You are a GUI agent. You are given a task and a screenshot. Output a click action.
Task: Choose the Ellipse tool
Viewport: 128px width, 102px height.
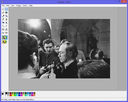click(3, 33)
